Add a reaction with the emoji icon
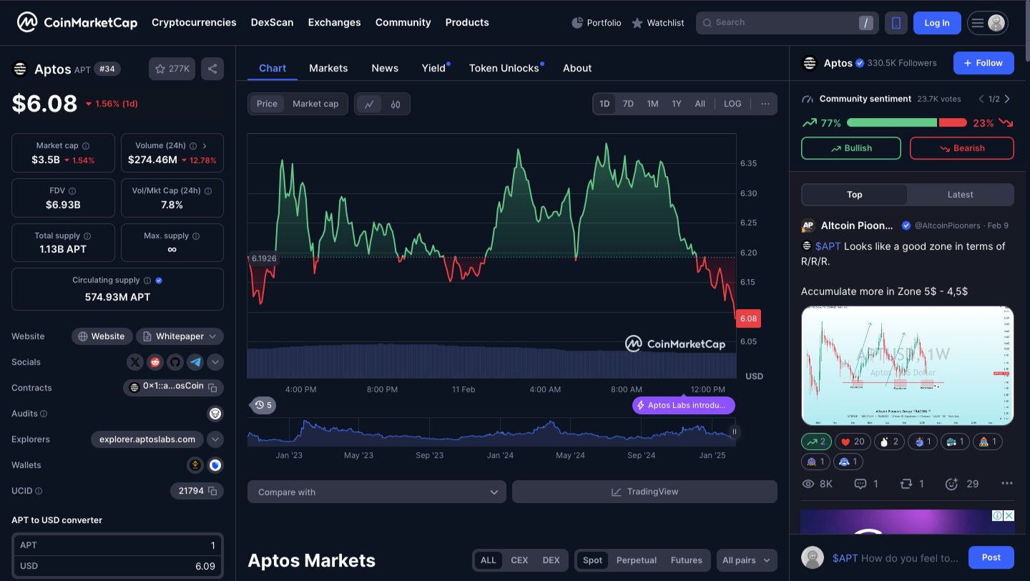 (951, 484)
